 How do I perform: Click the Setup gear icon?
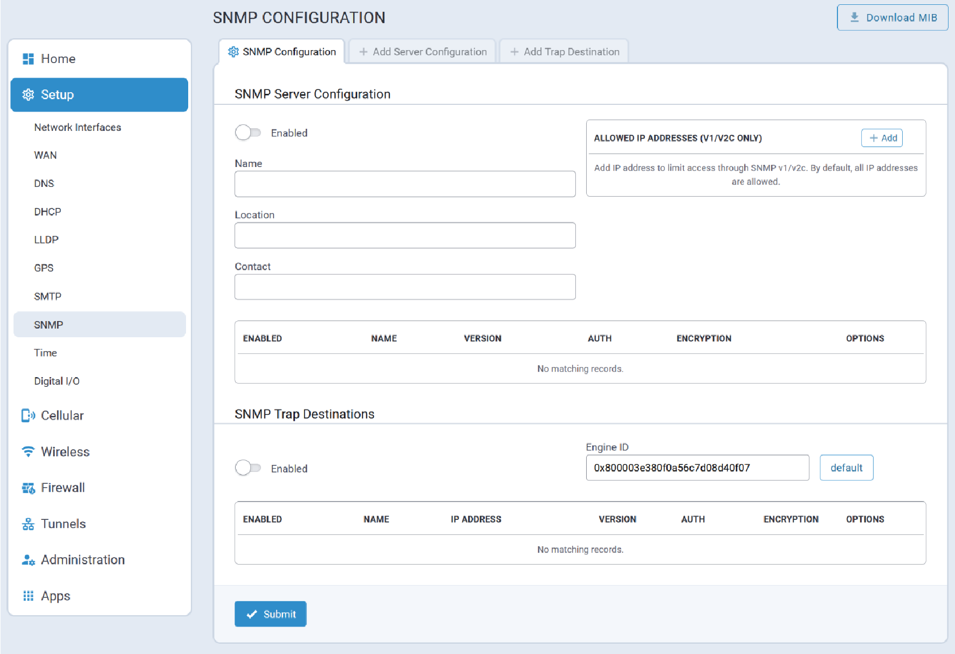coord(28,95)
